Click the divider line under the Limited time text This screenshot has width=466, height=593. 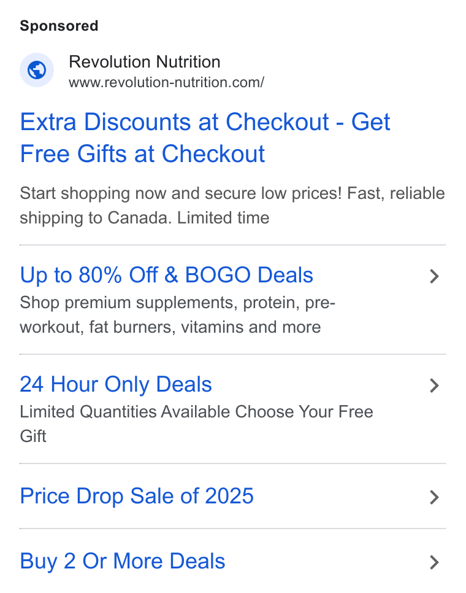232,245
